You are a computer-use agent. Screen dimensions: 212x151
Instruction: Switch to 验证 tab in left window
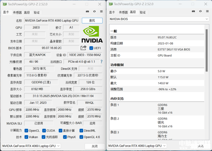(37, 13)
